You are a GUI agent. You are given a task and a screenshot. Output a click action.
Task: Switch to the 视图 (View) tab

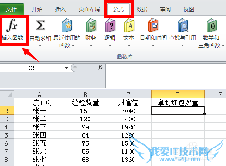coord(189,9)
